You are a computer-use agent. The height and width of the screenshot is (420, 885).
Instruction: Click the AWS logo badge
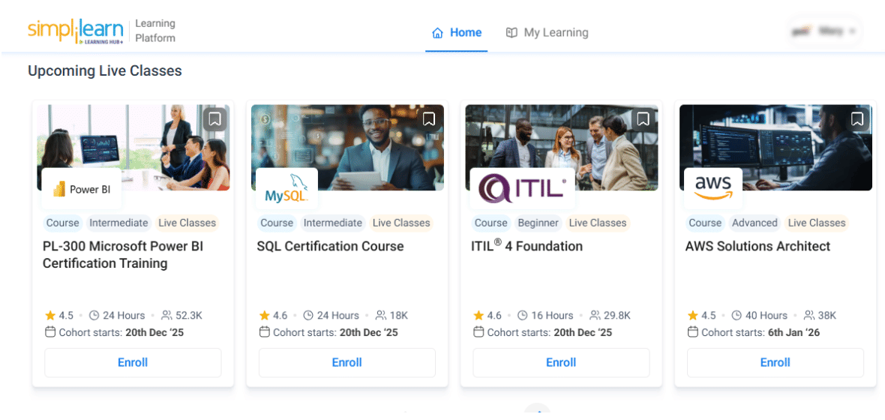[712, 187]
